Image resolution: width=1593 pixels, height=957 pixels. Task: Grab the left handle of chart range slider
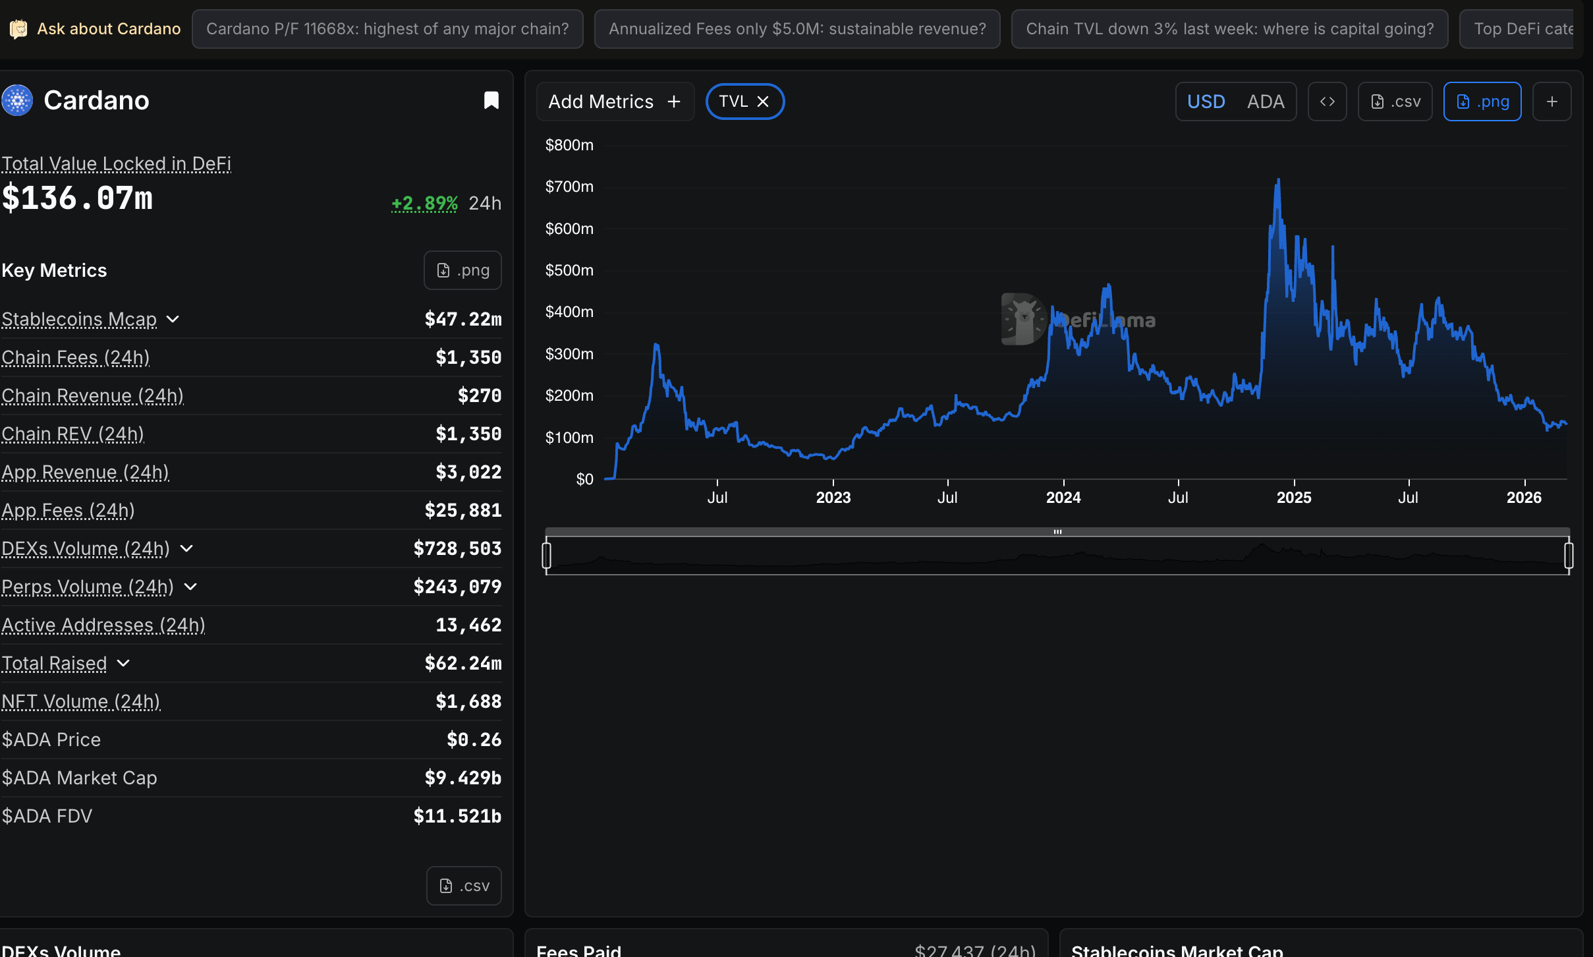click(x=546, y=555)
